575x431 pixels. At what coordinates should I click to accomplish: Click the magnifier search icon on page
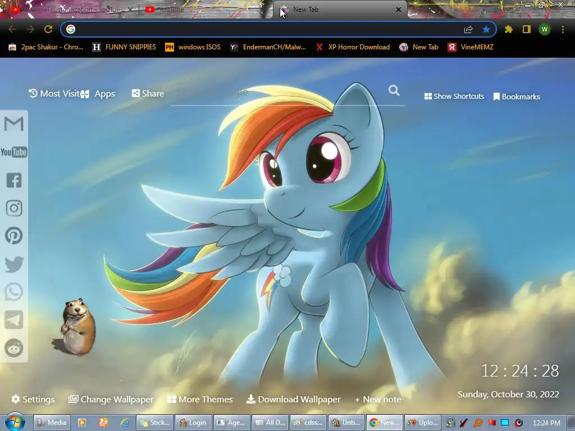point(394,90)
